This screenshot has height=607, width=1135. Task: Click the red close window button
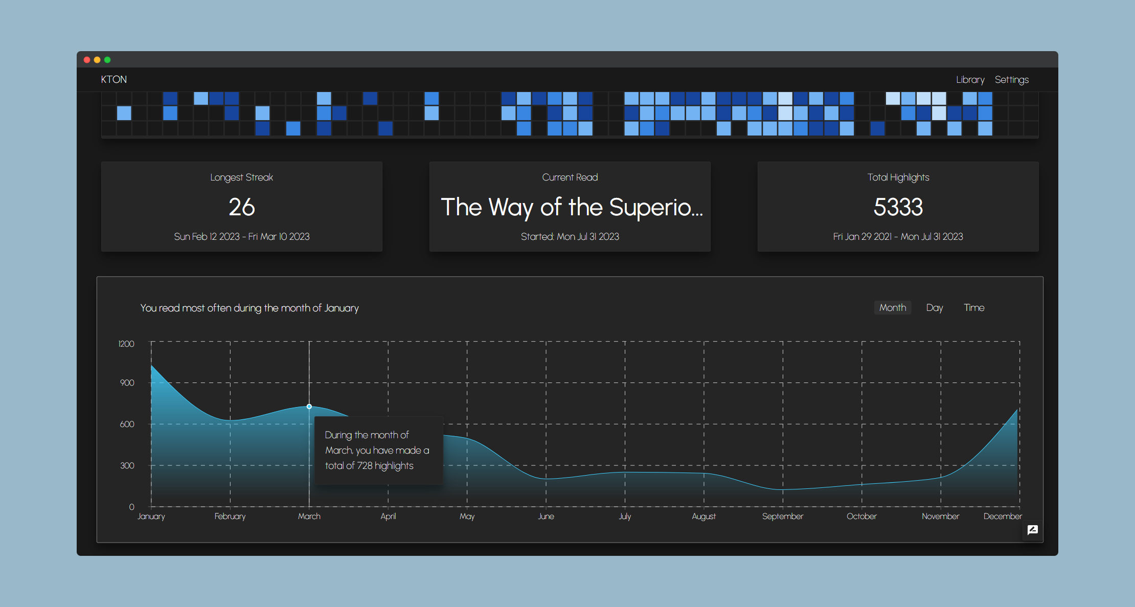[87, 60]
